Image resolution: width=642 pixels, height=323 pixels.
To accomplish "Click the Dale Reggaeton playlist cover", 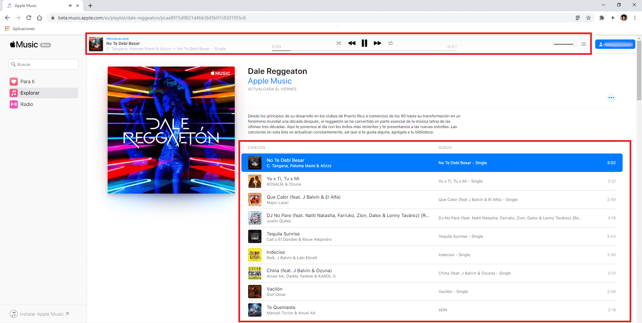I will click(x=171, y=130).
